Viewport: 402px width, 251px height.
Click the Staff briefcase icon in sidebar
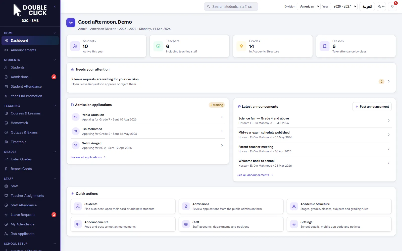[x=6, y=186]
